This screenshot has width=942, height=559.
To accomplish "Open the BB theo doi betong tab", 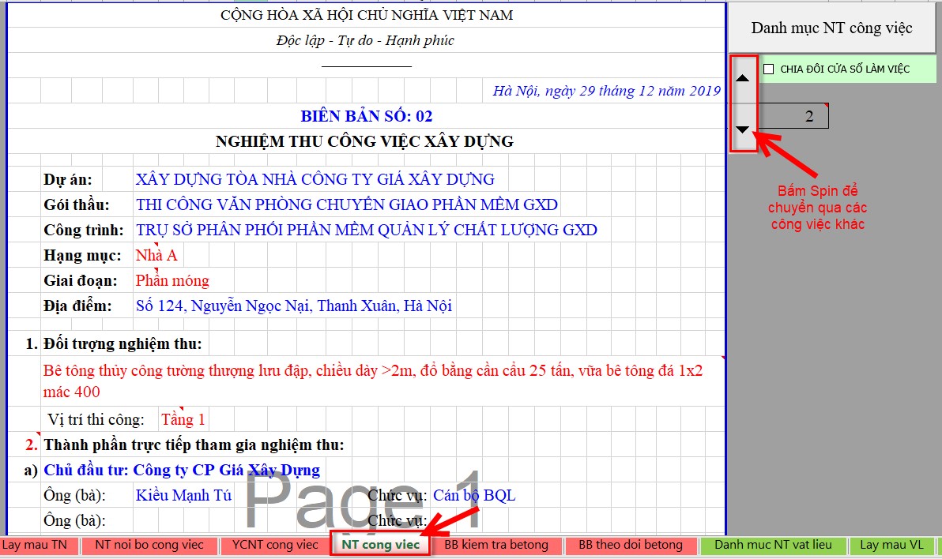I will pos(631,545).
